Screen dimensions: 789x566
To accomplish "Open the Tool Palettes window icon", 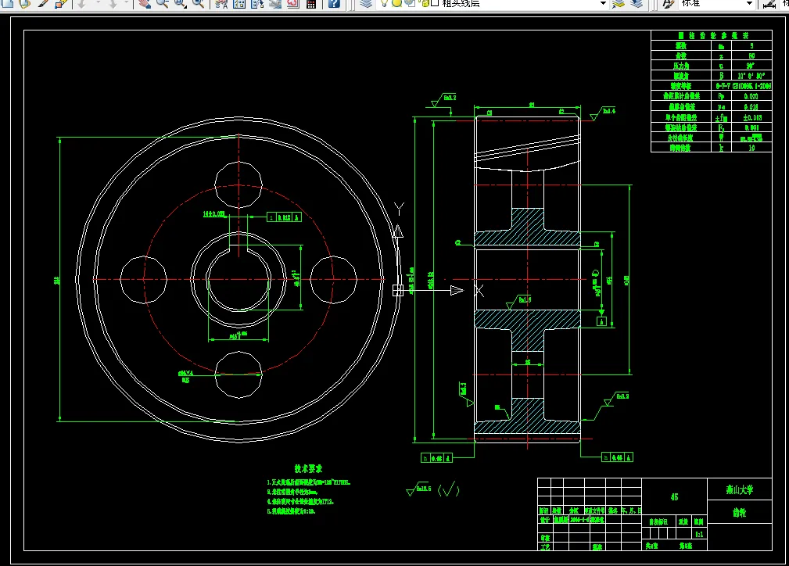I will [257, 3].
